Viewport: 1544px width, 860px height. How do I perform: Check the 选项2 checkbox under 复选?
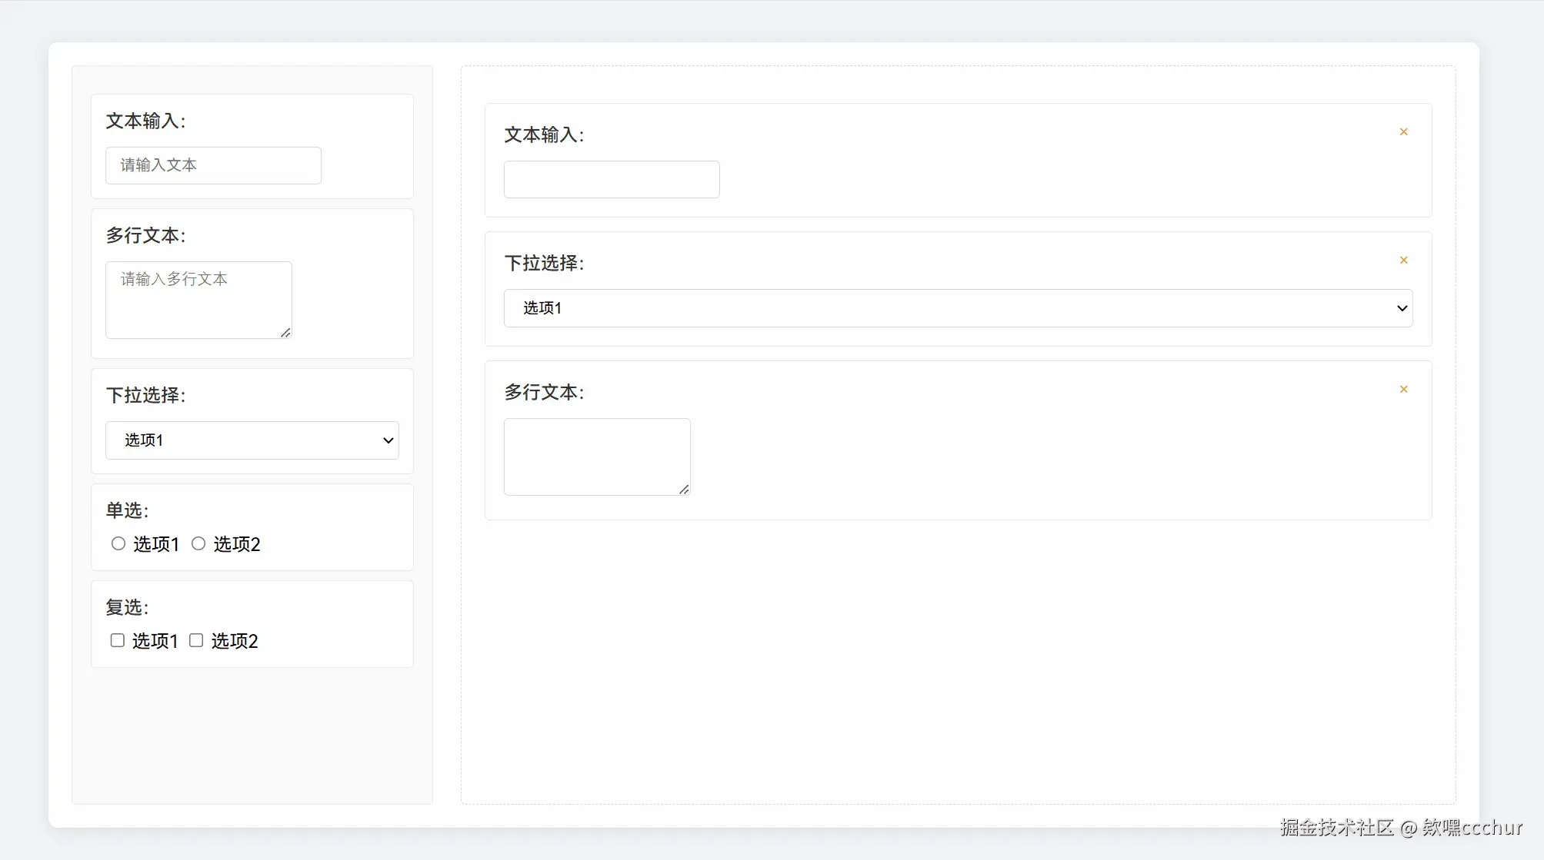pyautogui.click(x=195, y=639)
